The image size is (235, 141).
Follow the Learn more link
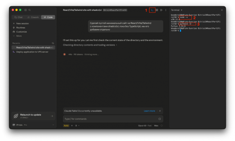point(150,111)
